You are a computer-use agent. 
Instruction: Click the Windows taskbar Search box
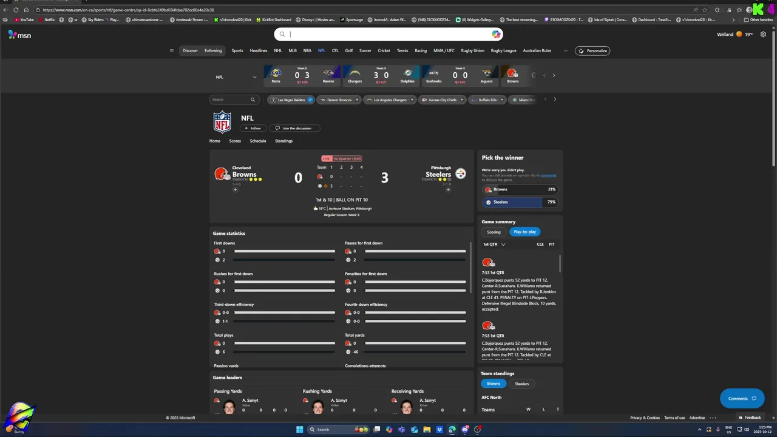[339, 430]
